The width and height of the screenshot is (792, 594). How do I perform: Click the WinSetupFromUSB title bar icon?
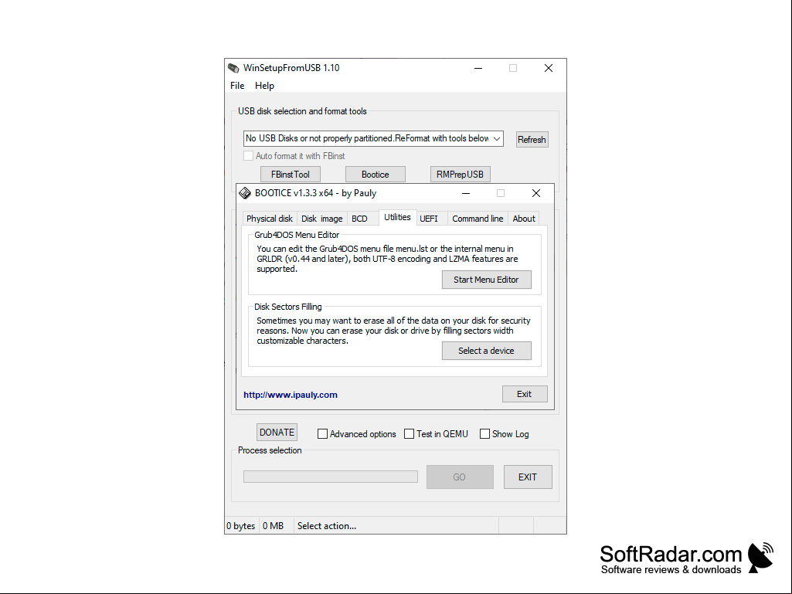233,68
